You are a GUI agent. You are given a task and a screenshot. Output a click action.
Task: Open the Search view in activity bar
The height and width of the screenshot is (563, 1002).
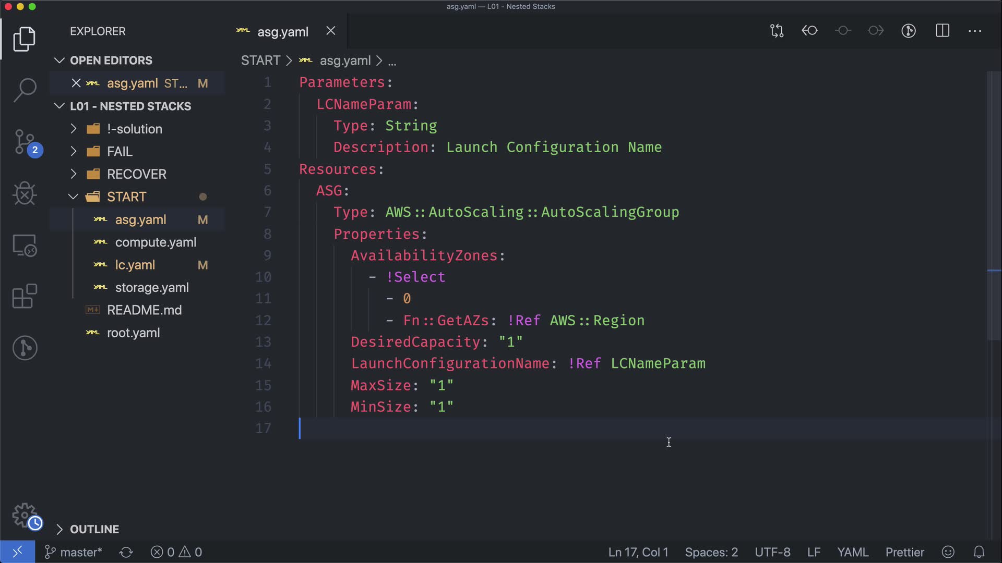[25, 90]
